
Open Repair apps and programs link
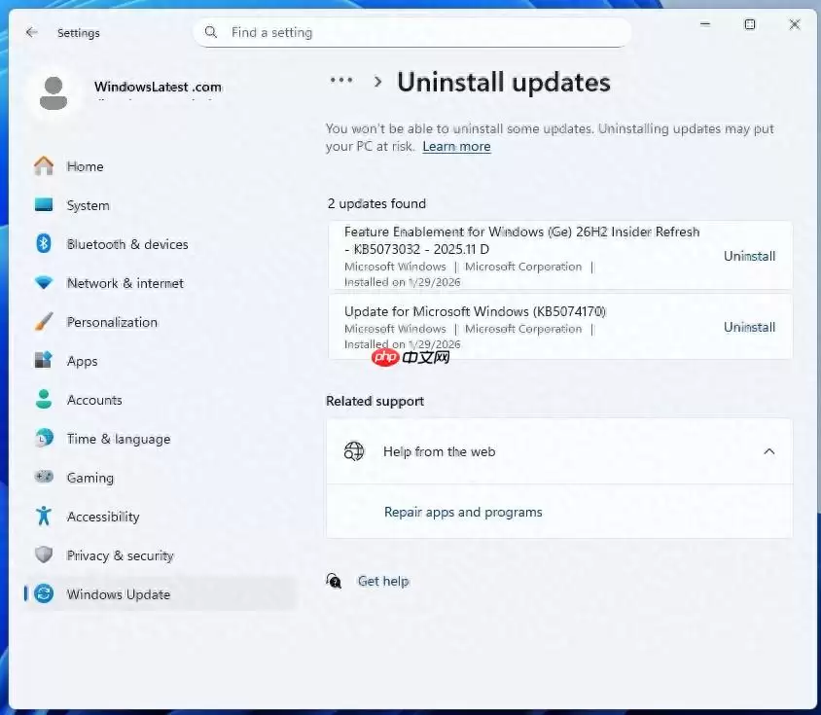pyautogui.click(x=463, y=512)
